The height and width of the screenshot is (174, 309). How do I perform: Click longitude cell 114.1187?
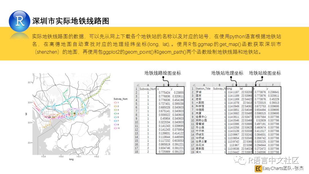[x=233, y=92]
